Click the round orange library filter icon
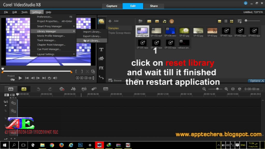Screen dimensions: 265x149 pyautogui.click(x=172, y=21)
